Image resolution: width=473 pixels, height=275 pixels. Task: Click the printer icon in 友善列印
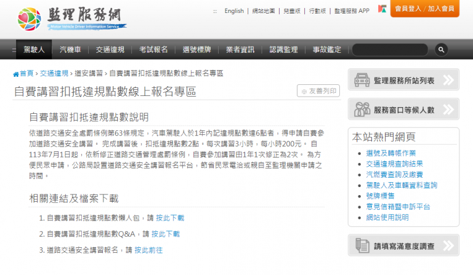(x=304, y=92)
